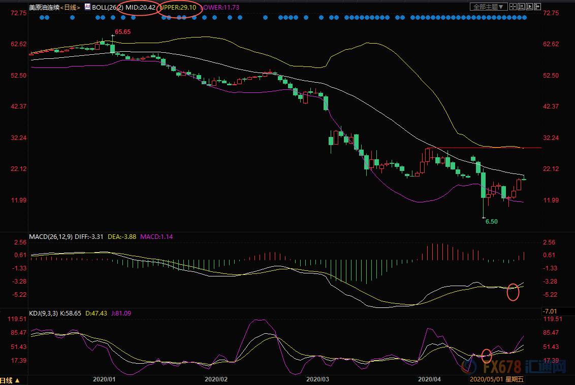This screenshot has height=385, width=575.
Task: Click the MACD:1.14 value
Action: click(156, 237)
